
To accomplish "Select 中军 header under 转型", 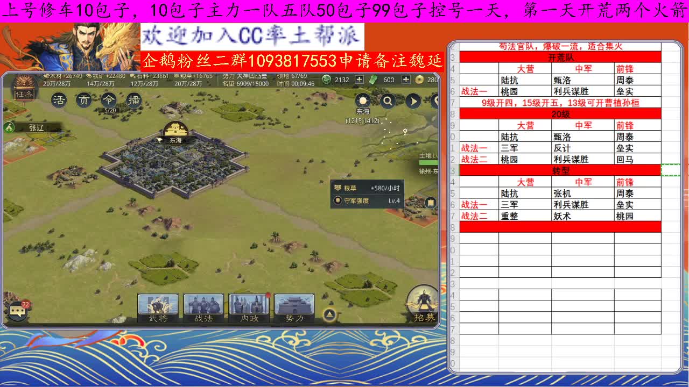I will point(582,182).
